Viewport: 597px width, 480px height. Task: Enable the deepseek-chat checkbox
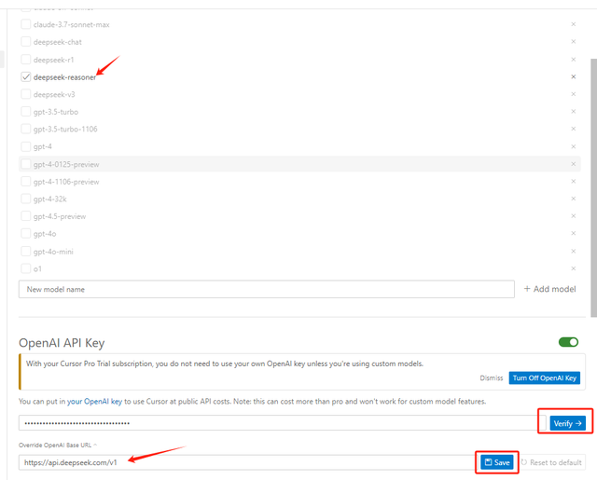[x=25, y=41]
